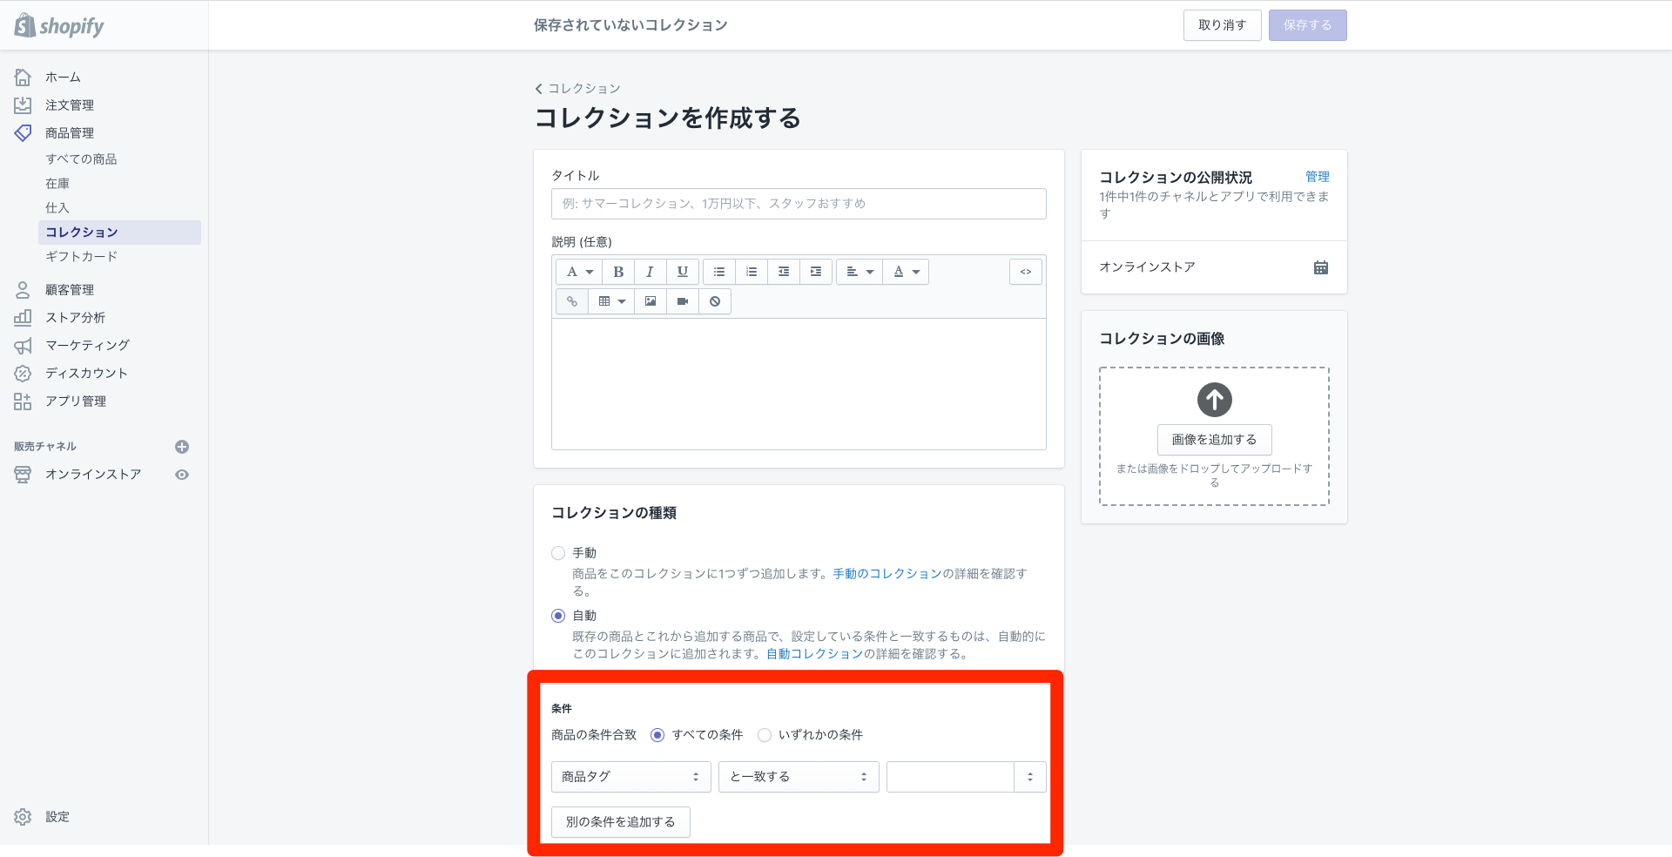Viewport: 1672px width, 857px height.
Task: Switch the description editor to HTML code view
Action: point(1025,271)
